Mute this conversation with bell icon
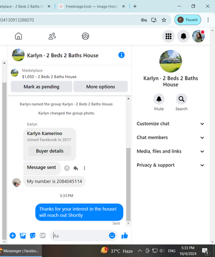 [x=159, y=99]
